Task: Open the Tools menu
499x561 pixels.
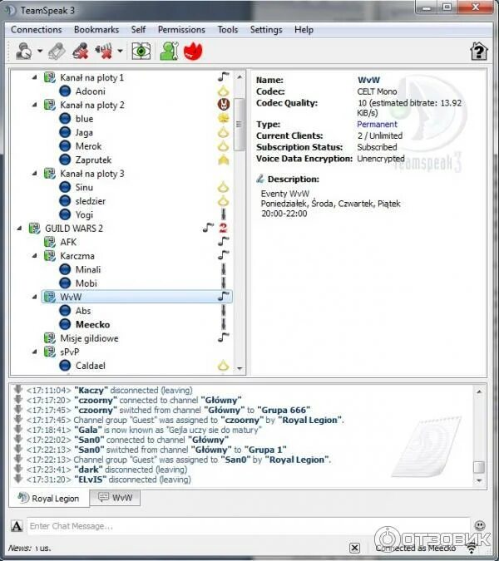Action: [228, 30]
